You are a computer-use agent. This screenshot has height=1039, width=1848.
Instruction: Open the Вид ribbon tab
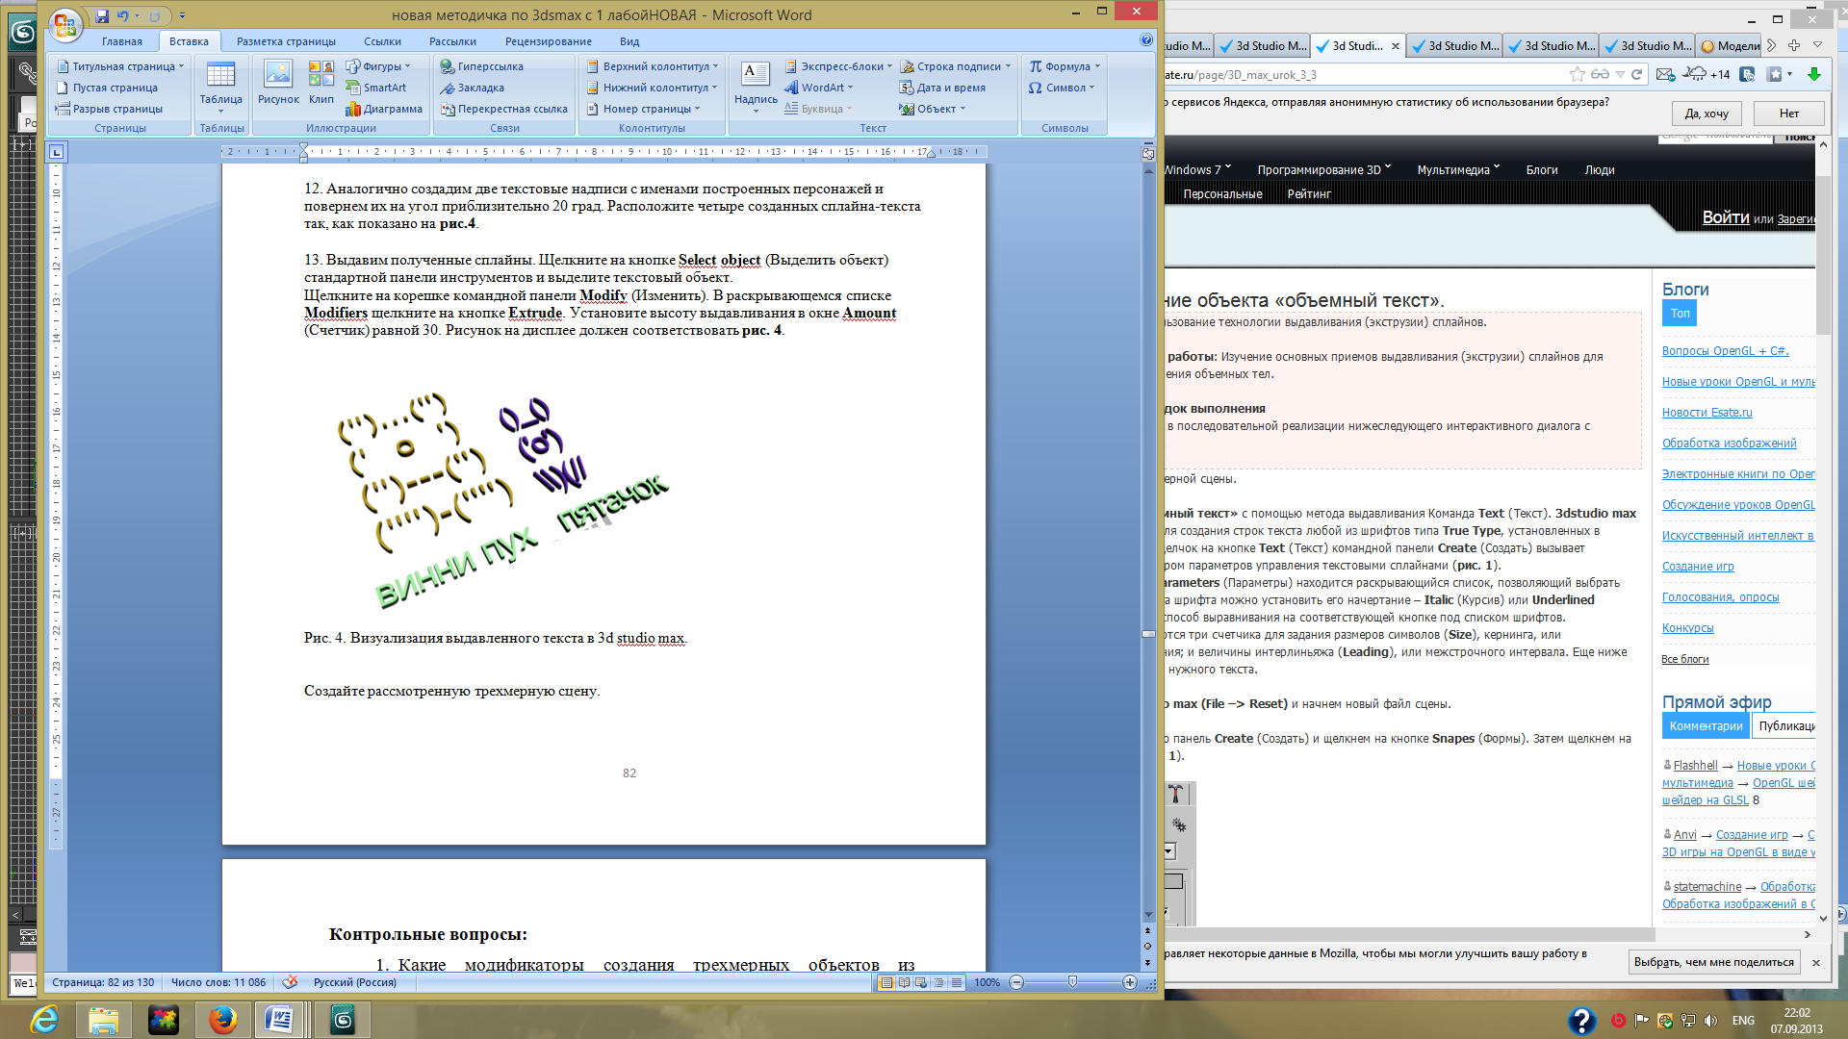[x=629, y=41]
